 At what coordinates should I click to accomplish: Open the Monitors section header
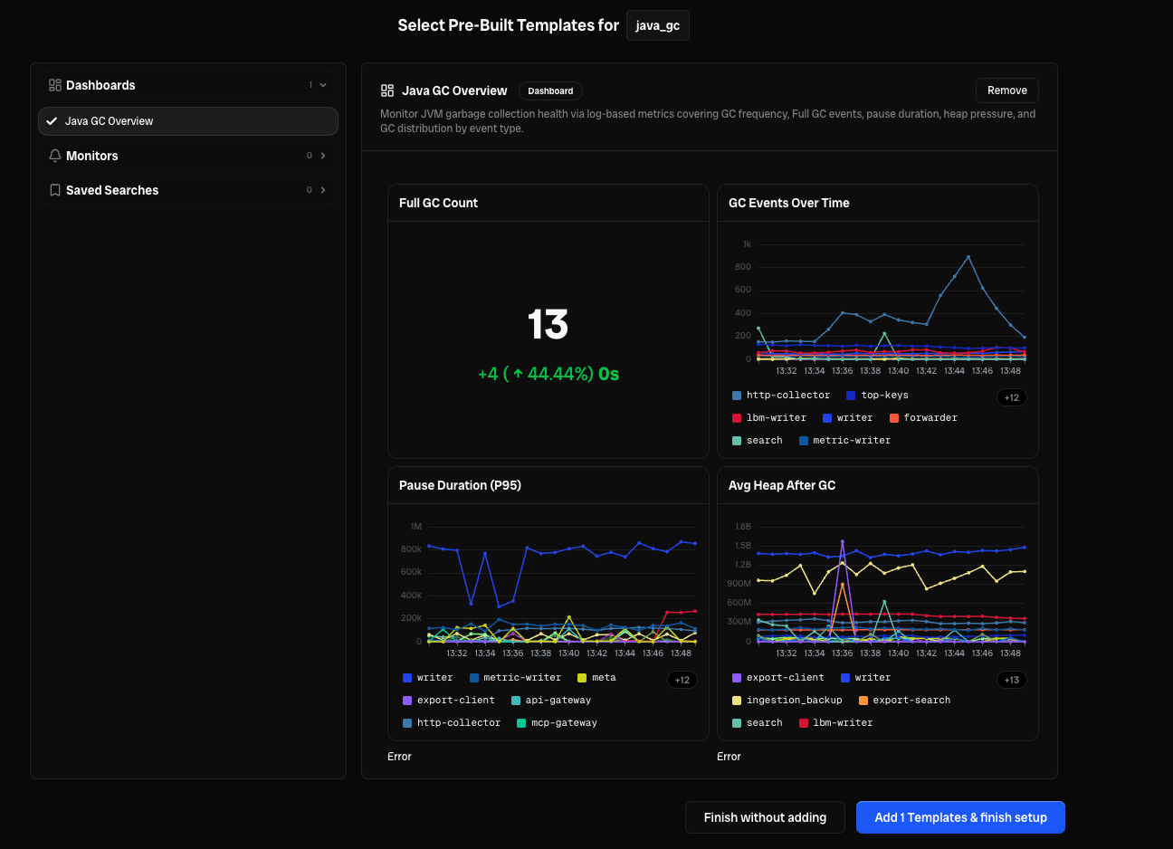[188, 156]
